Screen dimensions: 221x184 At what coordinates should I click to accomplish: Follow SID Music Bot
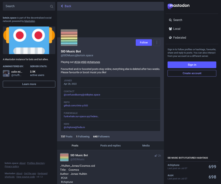click(x=144, y=42)
